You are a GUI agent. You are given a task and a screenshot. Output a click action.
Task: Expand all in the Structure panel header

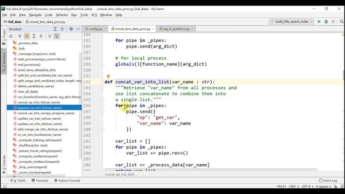point(55,29)
